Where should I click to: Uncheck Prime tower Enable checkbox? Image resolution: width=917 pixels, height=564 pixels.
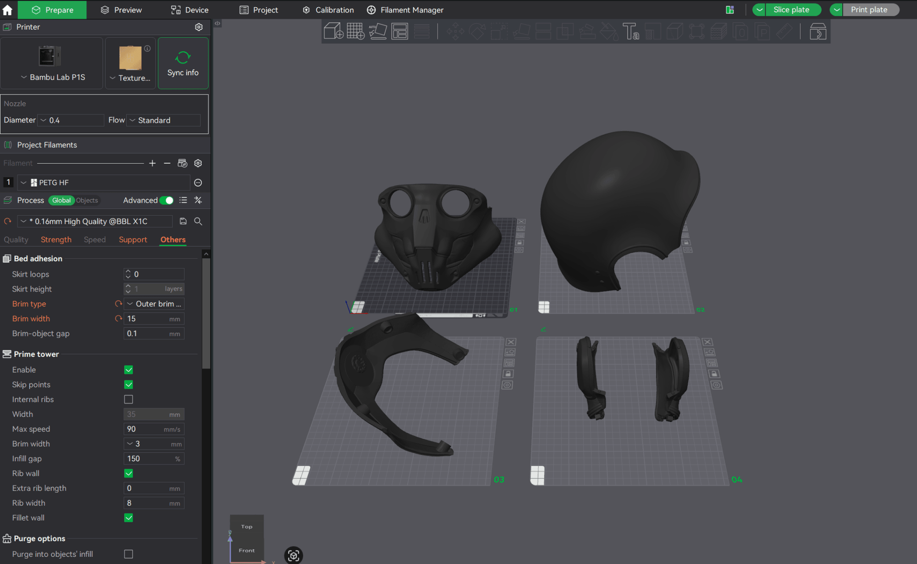(128, 370)
